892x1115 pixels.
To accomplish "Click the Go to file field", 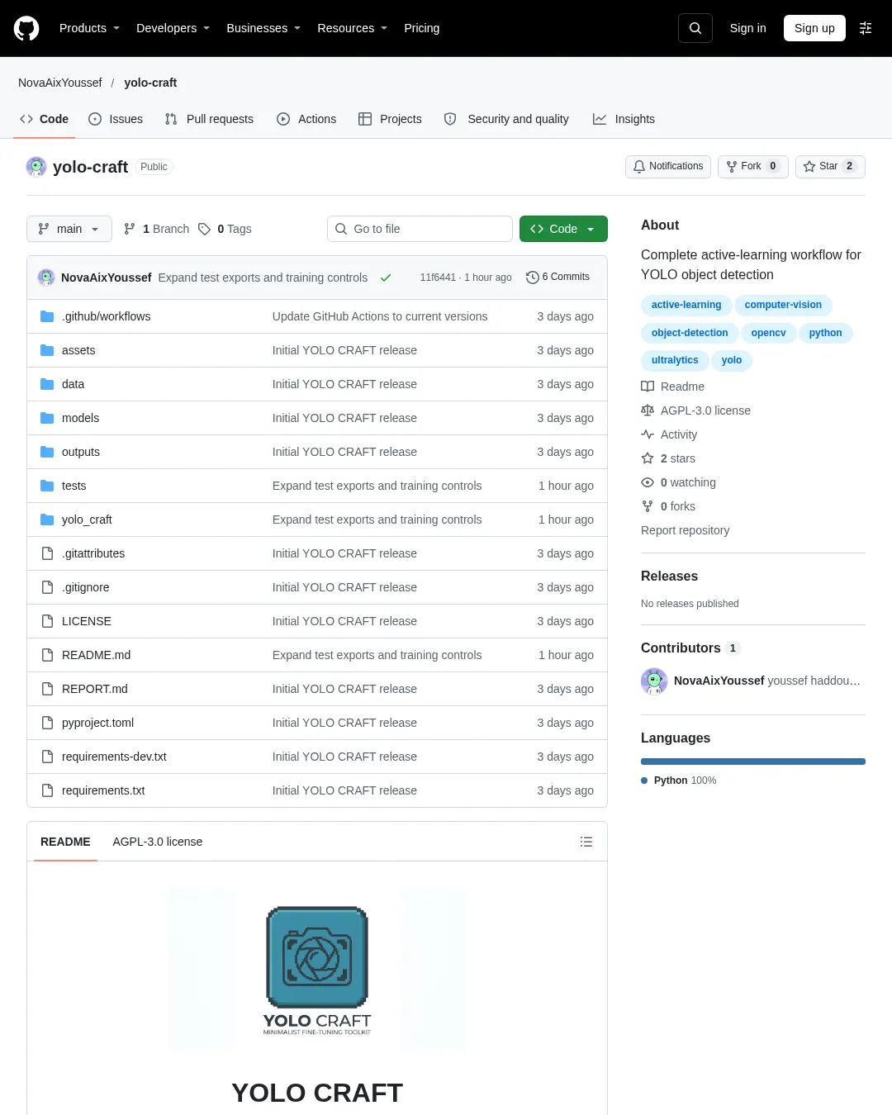I will [420, 229].
